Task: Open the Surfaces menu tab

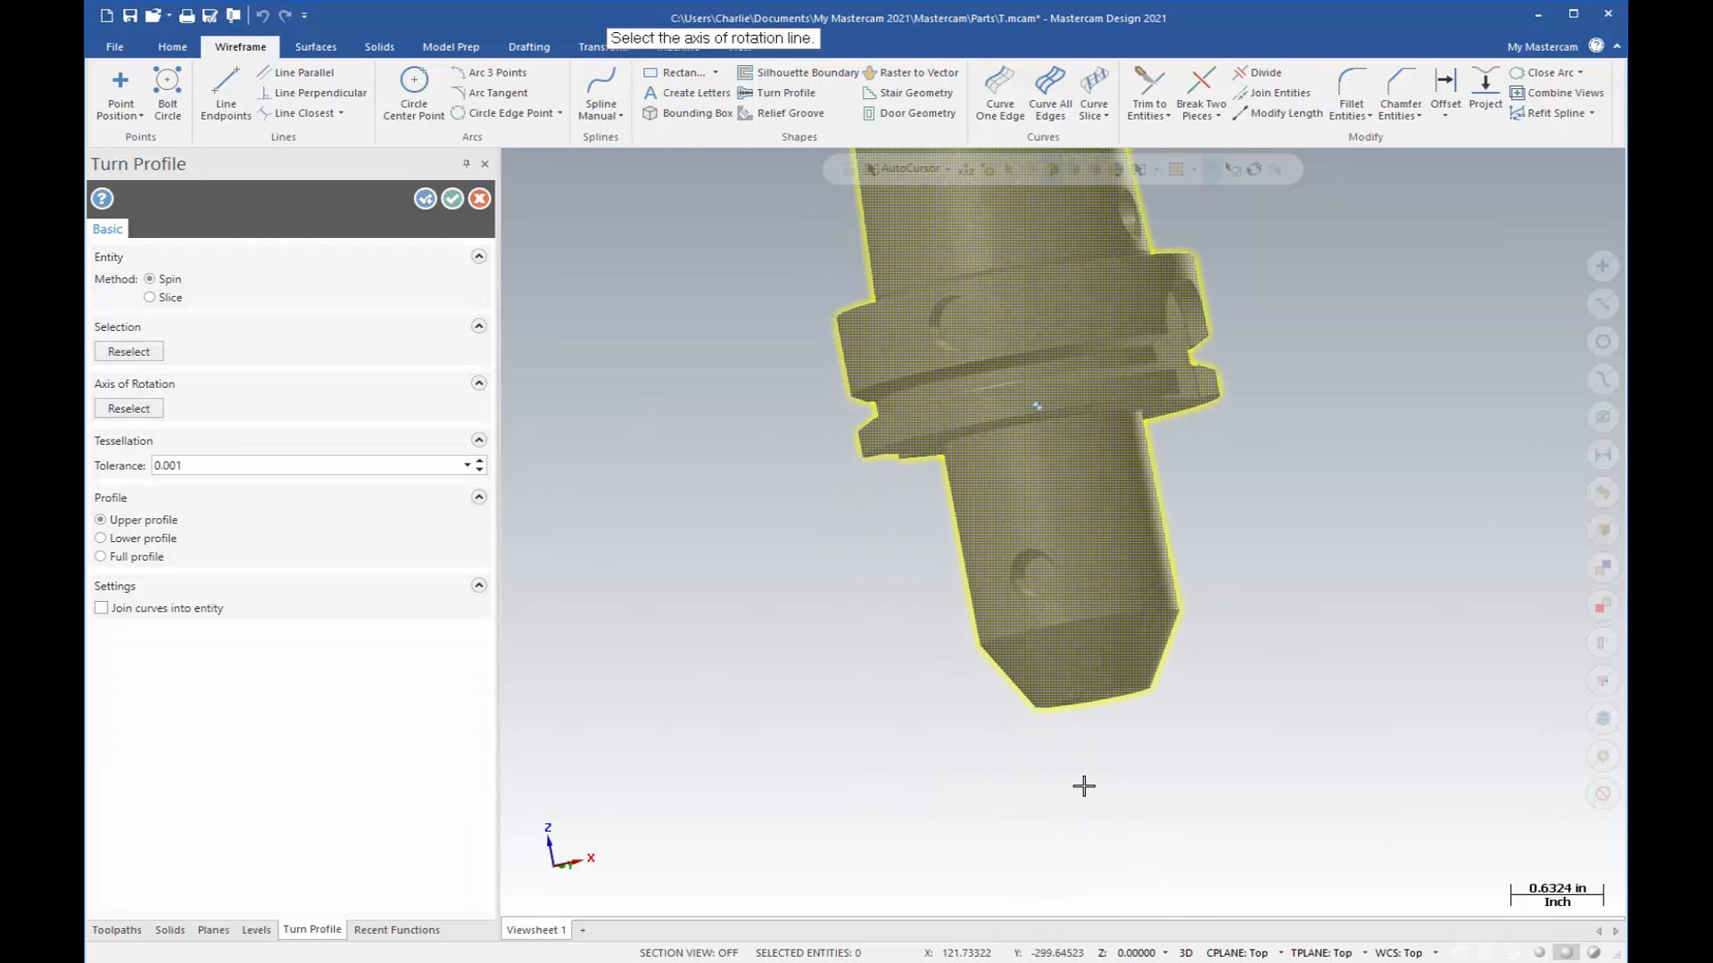Action: pyautogui.click(x=314, y=45)
